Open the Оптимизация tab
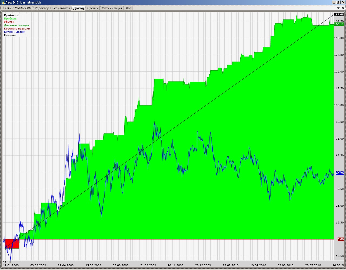Viewport: 346px width, 270px height. click(112, 8)
